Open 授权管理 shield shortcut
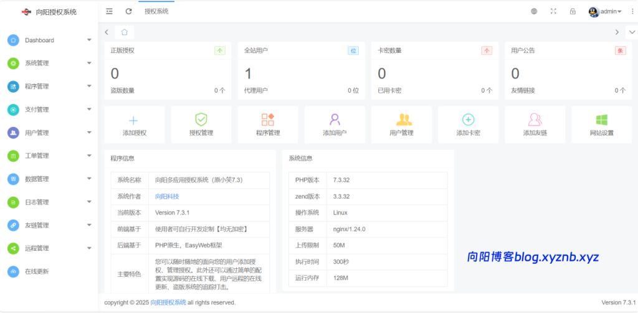 point(201,119)
